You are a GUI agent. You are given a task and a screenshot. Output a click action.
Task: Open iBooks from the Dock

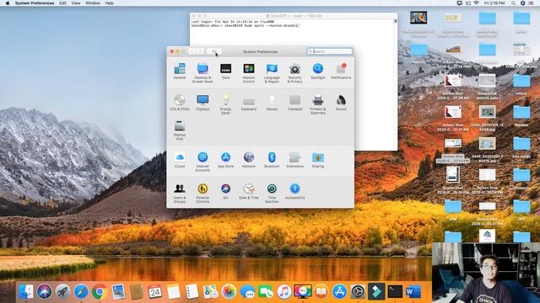321,292
